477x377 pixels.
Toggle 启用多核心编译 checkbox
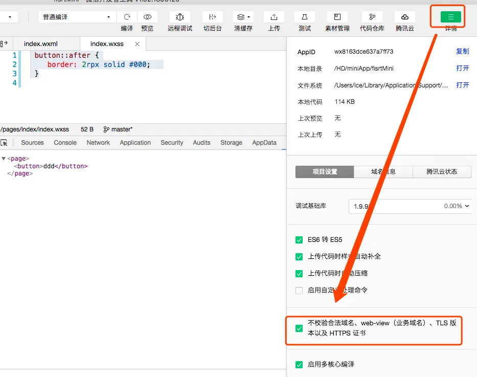click(299, 365)
